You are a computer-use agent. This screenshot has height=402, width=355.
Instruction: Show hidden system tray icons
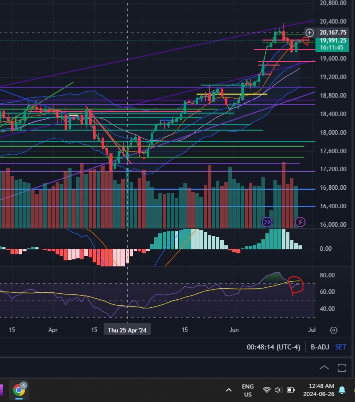(x=229, y=389)
